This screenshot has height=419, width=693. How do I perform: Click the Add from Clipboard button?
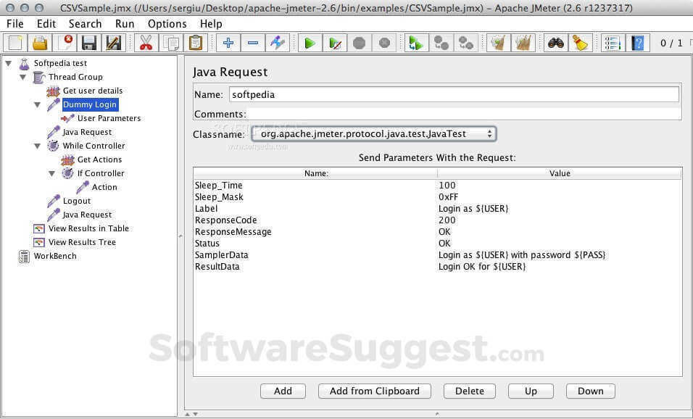(x=374, y=391)
